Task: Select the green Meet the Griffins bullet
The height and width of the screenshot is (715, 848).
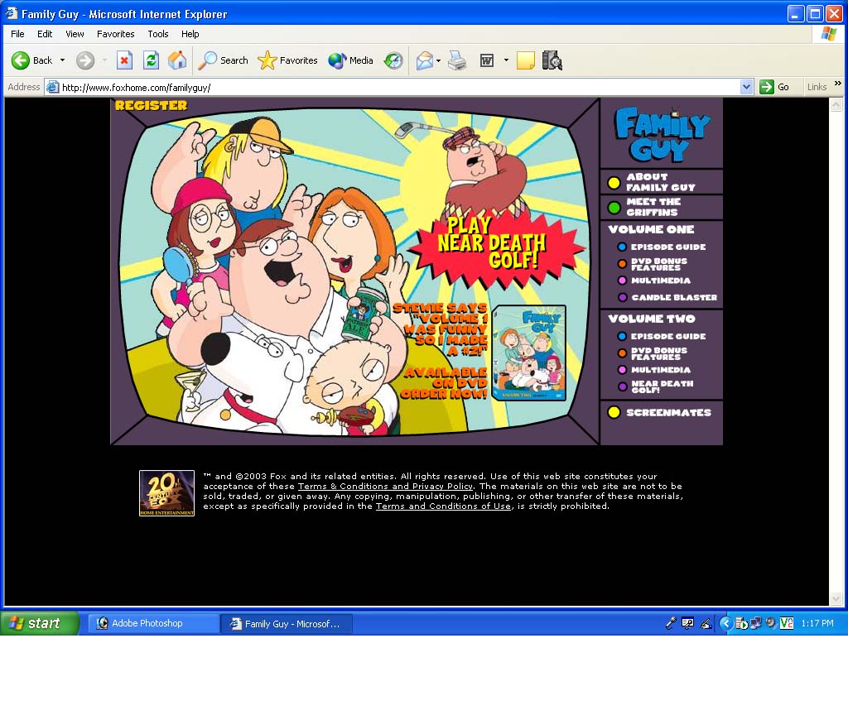Action: [614, 208]
